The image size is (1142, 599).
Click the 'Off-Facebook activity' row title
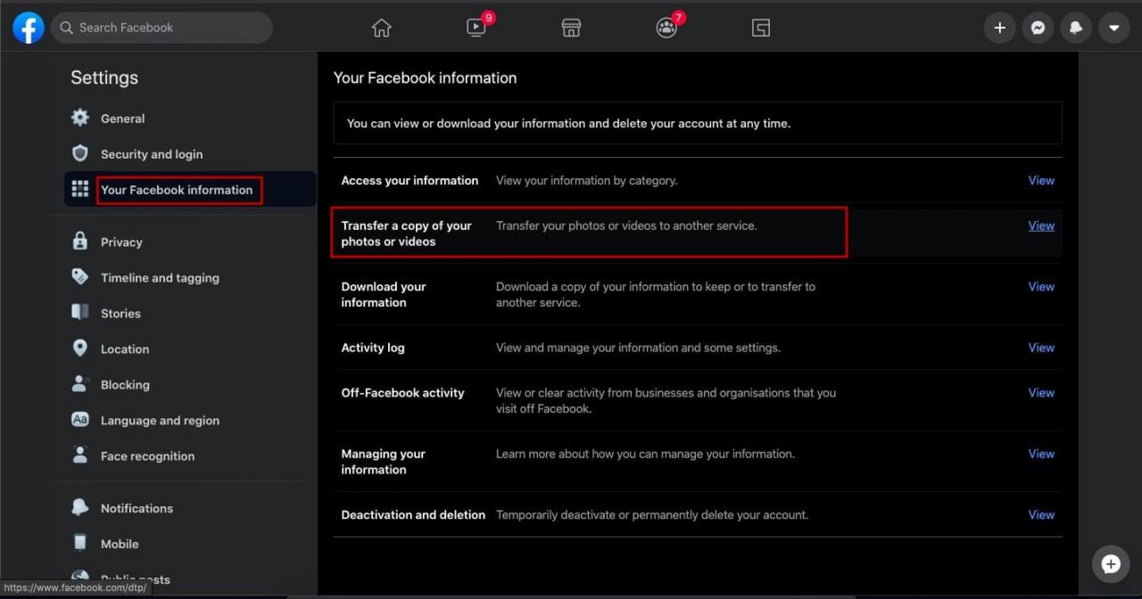402,392
